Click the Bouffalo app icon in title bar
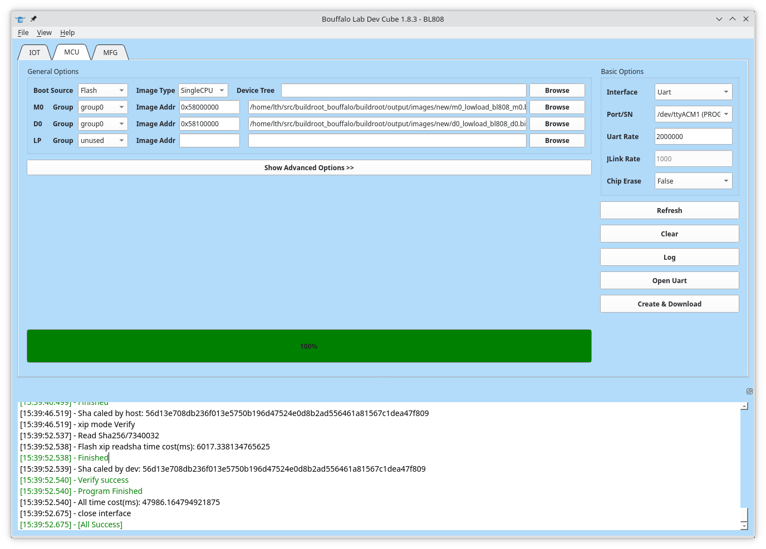 click(x=21, y=19)
